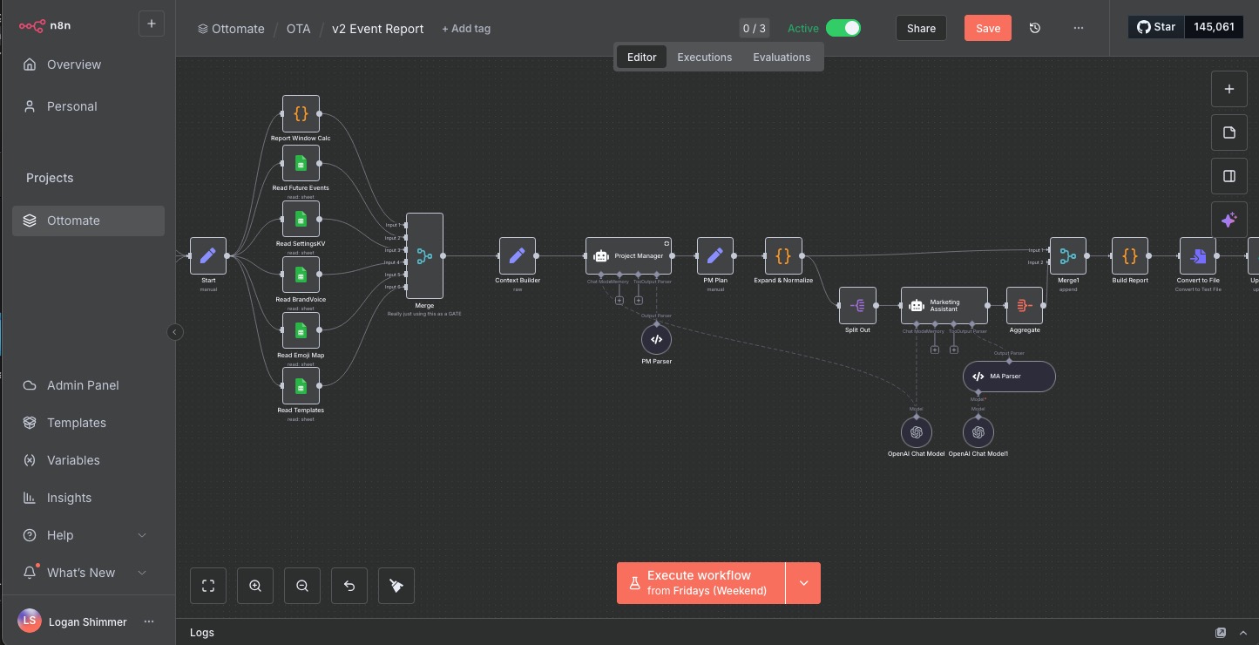
Task: Add a new node with the plus icon
Action: pyautogui.click(x=1229, y=88)
